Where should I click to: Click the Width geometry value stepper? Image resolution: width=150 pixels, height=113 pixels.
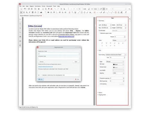[x=125, y=25]
